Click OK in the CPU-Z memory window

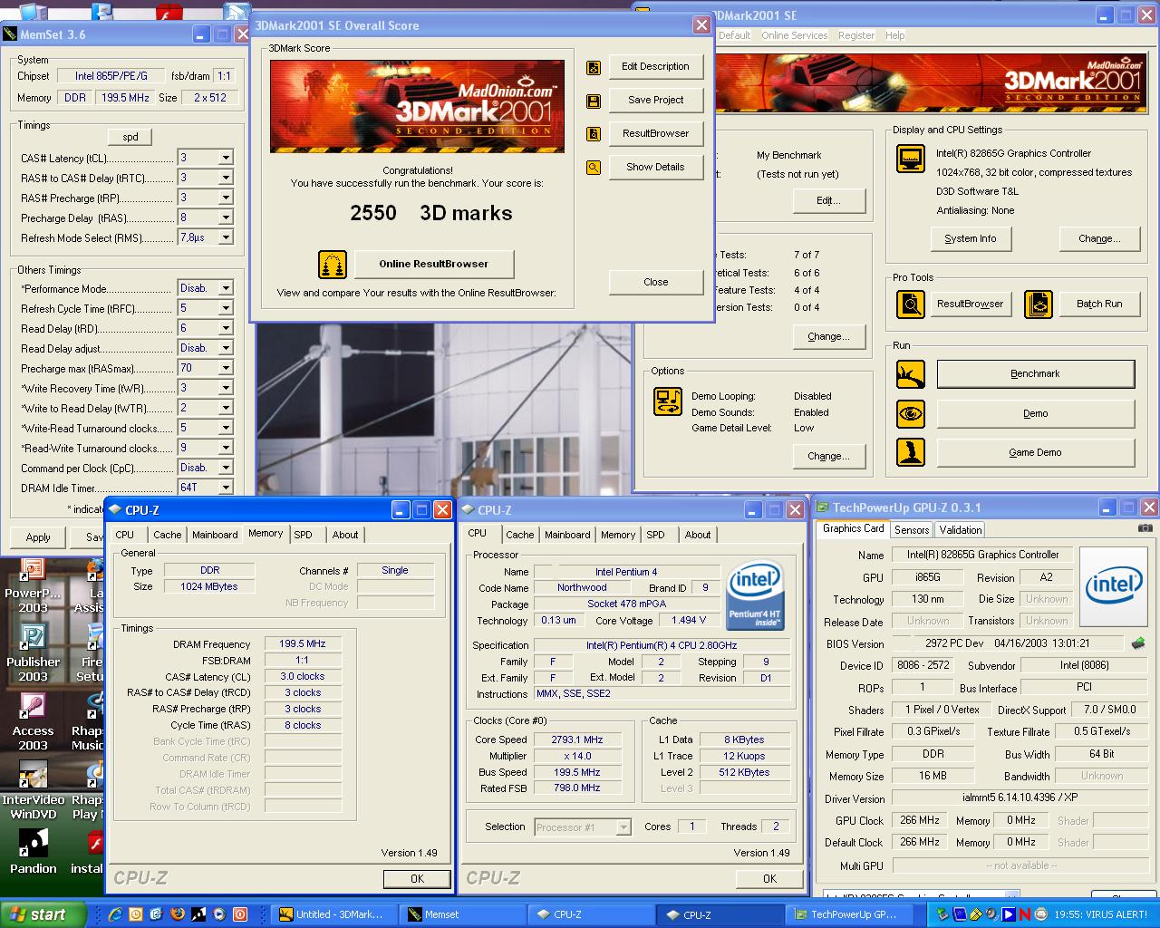(417, 879)
